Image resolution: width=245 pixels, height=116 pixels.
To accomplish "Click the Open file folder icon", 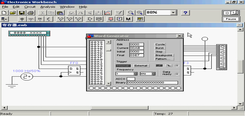I will (x=13, y=13).
